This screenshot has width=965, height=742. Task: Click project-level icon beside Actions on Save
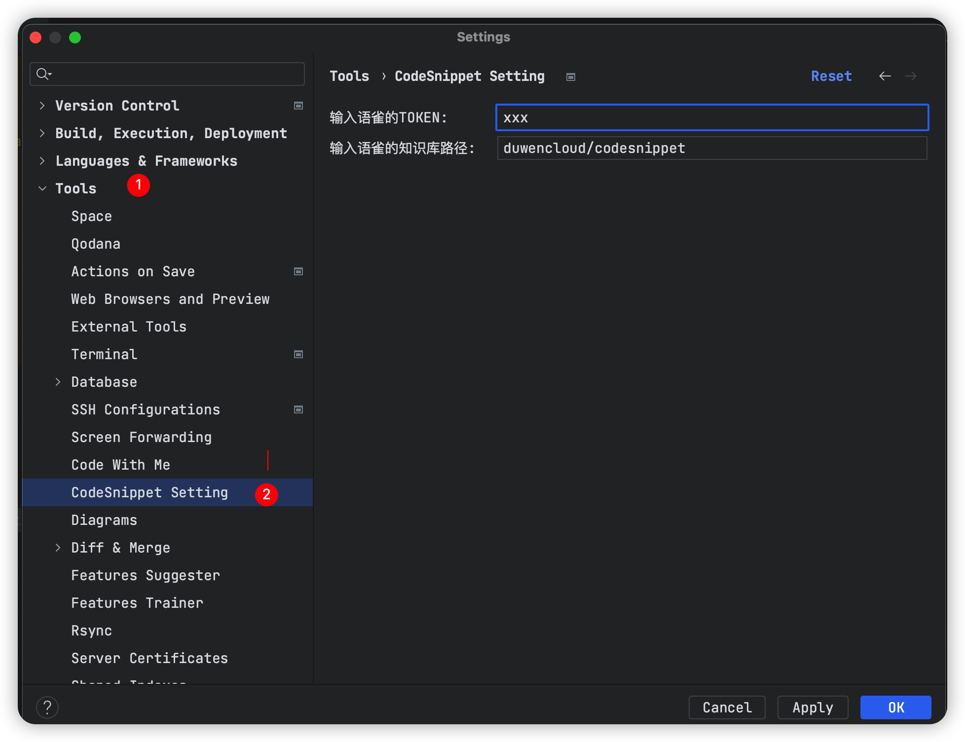point(298,271)
